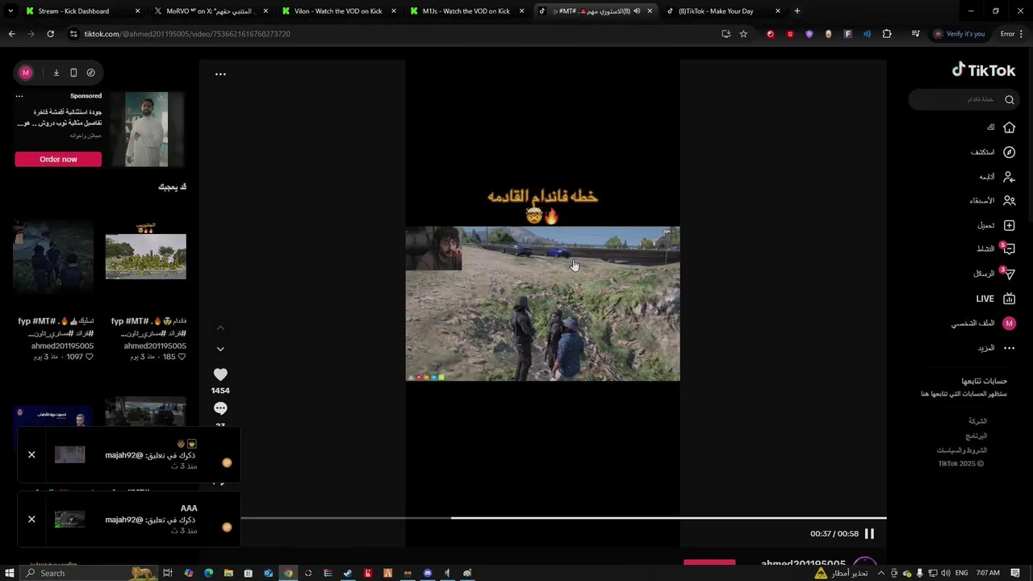
Task: Click the Order now button
Action: [x=58, y=159]
